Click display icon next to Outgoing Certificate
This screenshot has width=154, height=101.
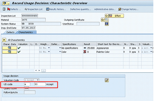(103, 20)
